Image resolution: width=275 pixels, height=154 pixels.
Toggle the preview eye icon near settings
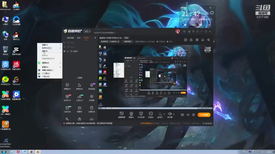(x=188, y=115)
